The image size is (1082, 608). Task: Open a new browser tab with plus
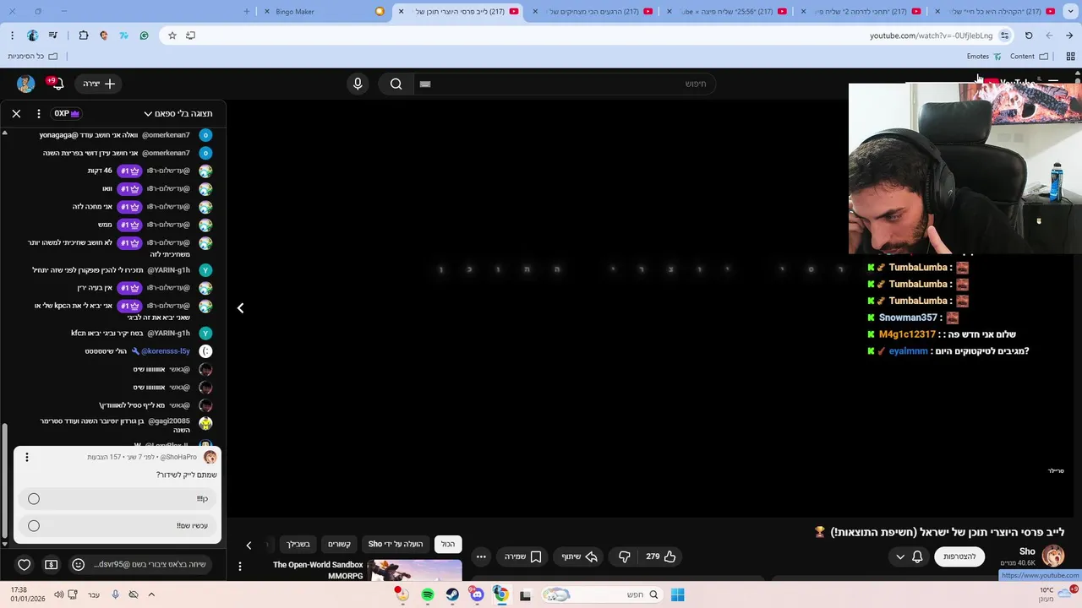pos(247,11)
